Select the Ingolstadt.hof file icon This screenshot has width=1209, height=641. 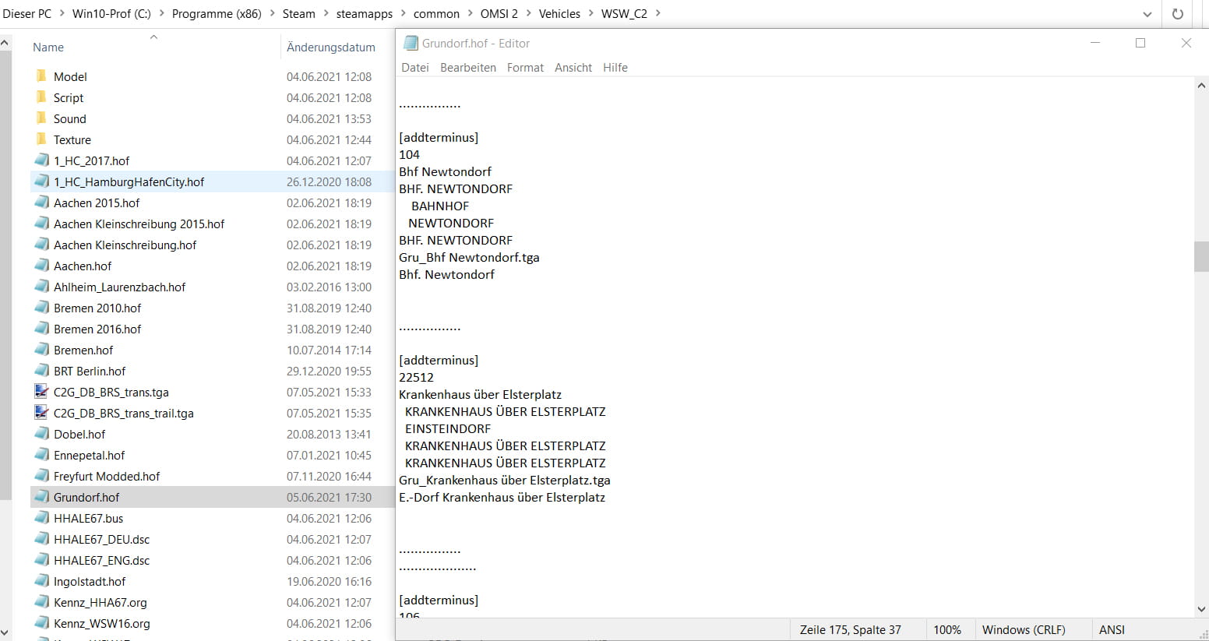pyautogui.click(x=41, y=581)
